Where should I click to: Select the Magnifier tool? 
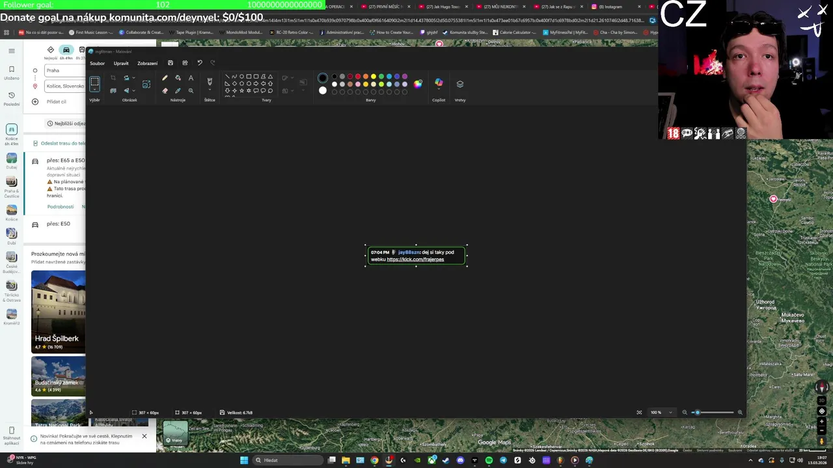point(191,90)
